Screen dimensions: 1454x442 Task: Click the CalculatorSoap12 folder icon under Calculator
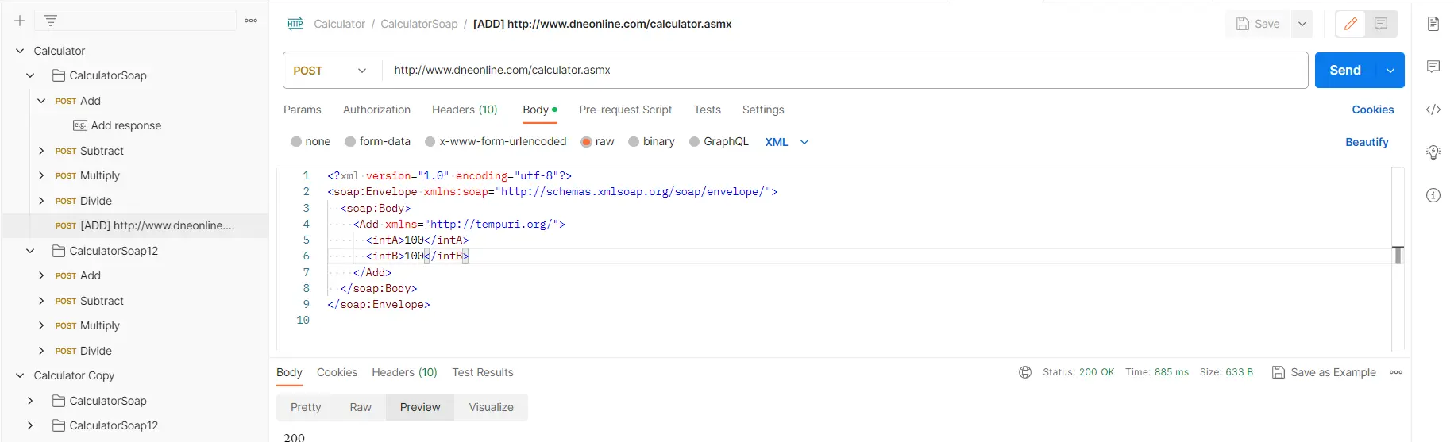click(59, 251)
